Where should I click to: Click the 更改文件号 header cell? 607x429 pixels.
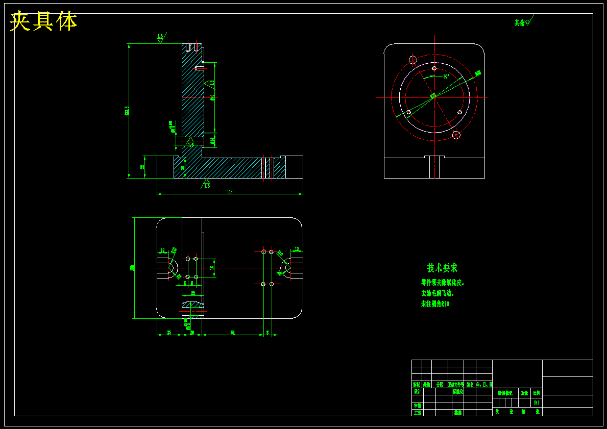456,385
